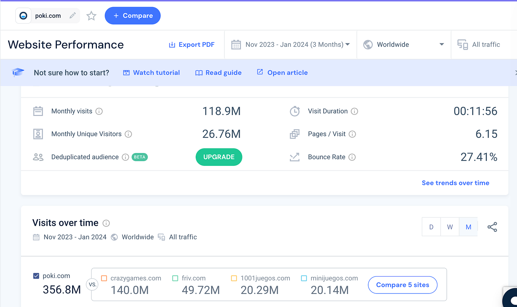Open the Watch tutorial link
The image size is (517, 307).
click(x=151, y=73)
